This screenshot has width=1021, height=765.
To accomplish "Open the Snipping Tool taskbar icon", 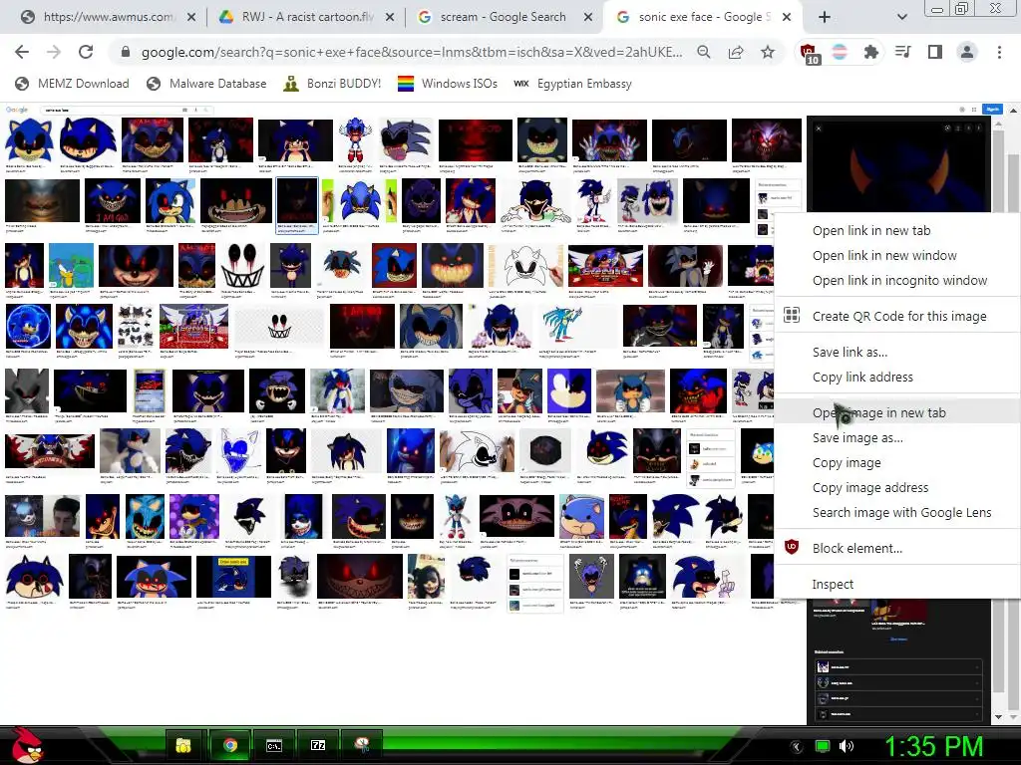I will (x=362, y=745).
